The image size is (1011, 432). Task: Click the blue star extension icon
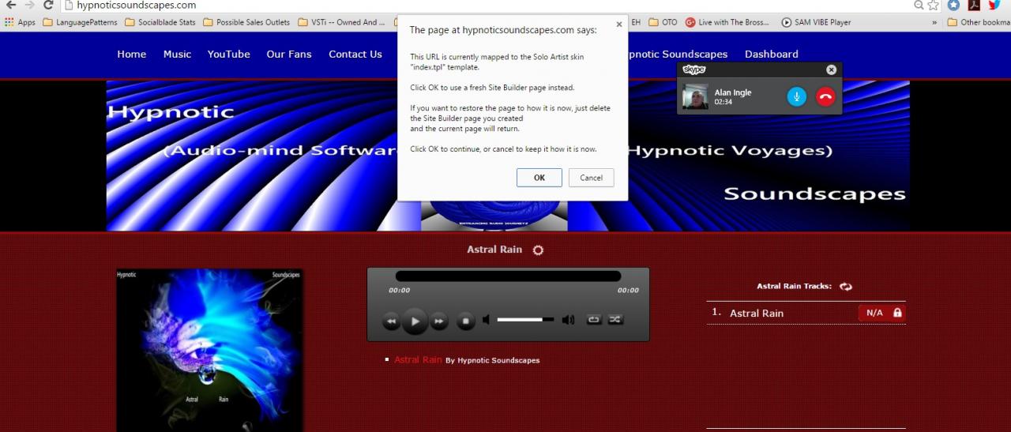(954, 5)
